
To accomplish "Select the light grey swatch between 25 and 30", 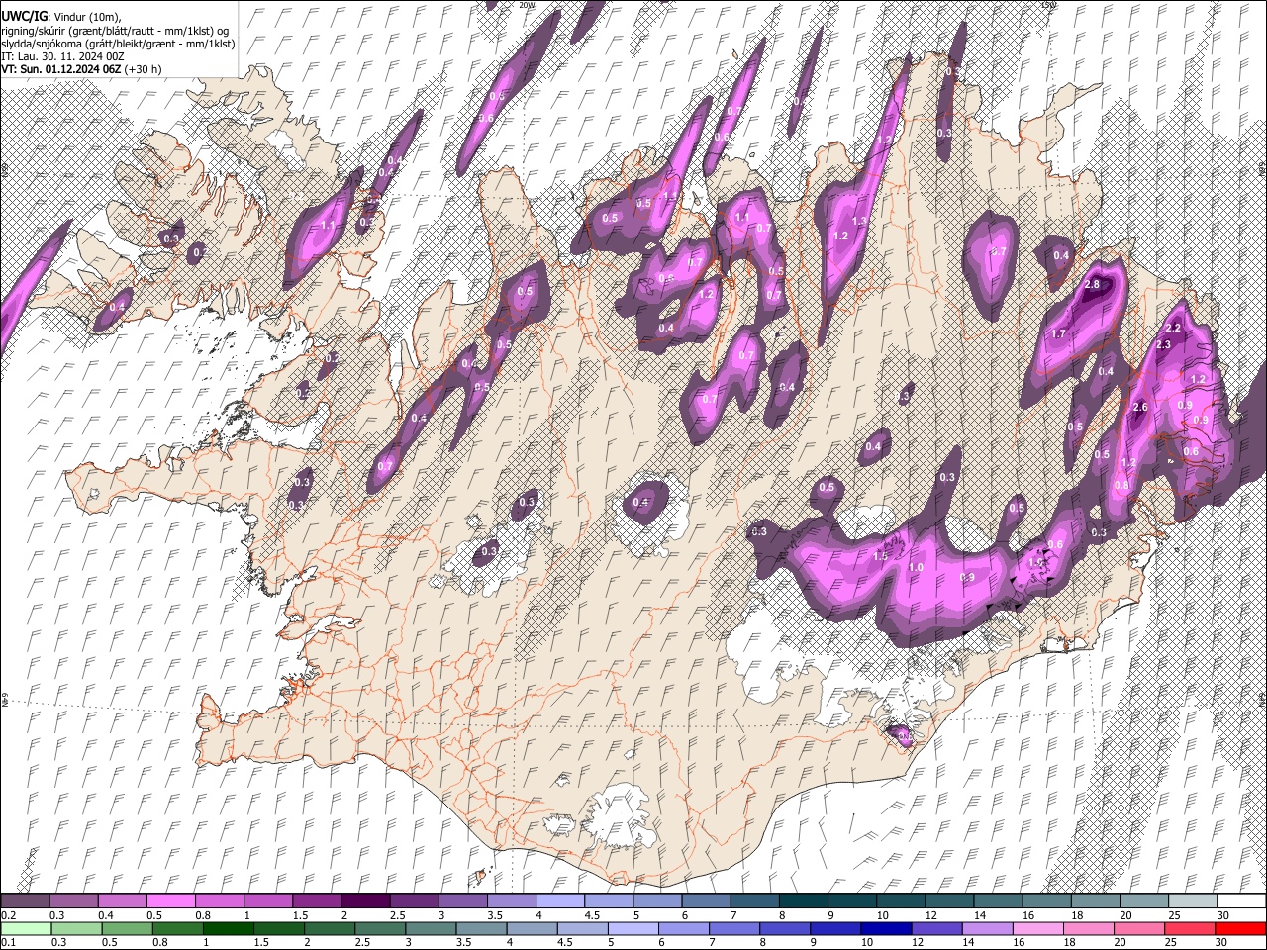I will (x=1192, y=902).
